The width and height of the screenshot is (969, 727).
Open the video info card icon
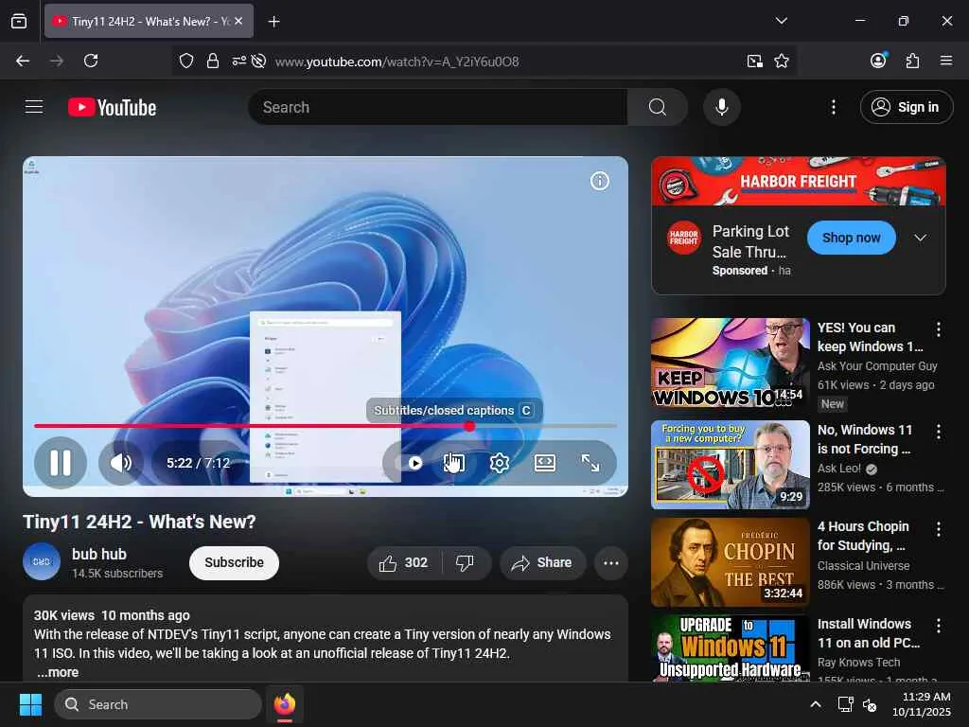point(599,181)
